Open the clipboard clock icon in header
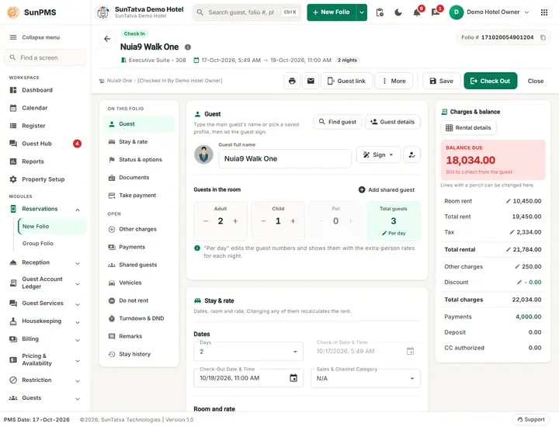Screen dimensions: 559x427 pos(380,12)
